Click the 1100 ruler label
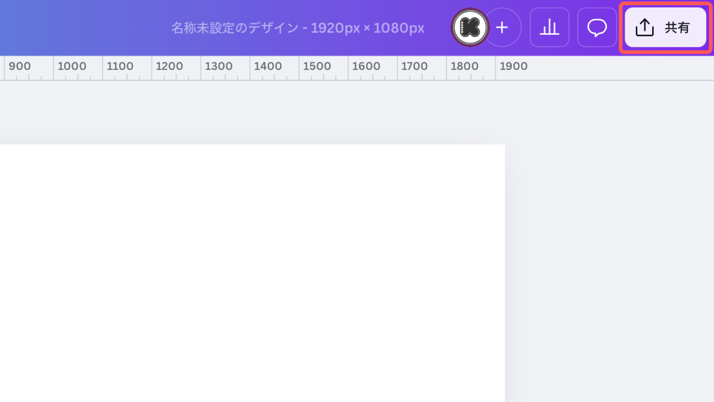 tap(120, 66)
